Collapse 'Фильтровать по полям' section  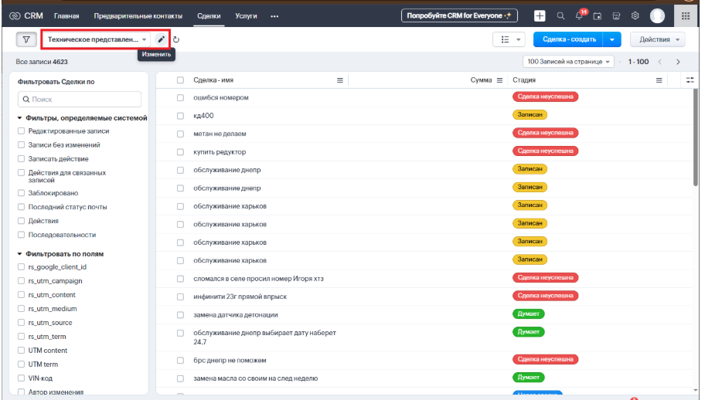coord(20,253)
